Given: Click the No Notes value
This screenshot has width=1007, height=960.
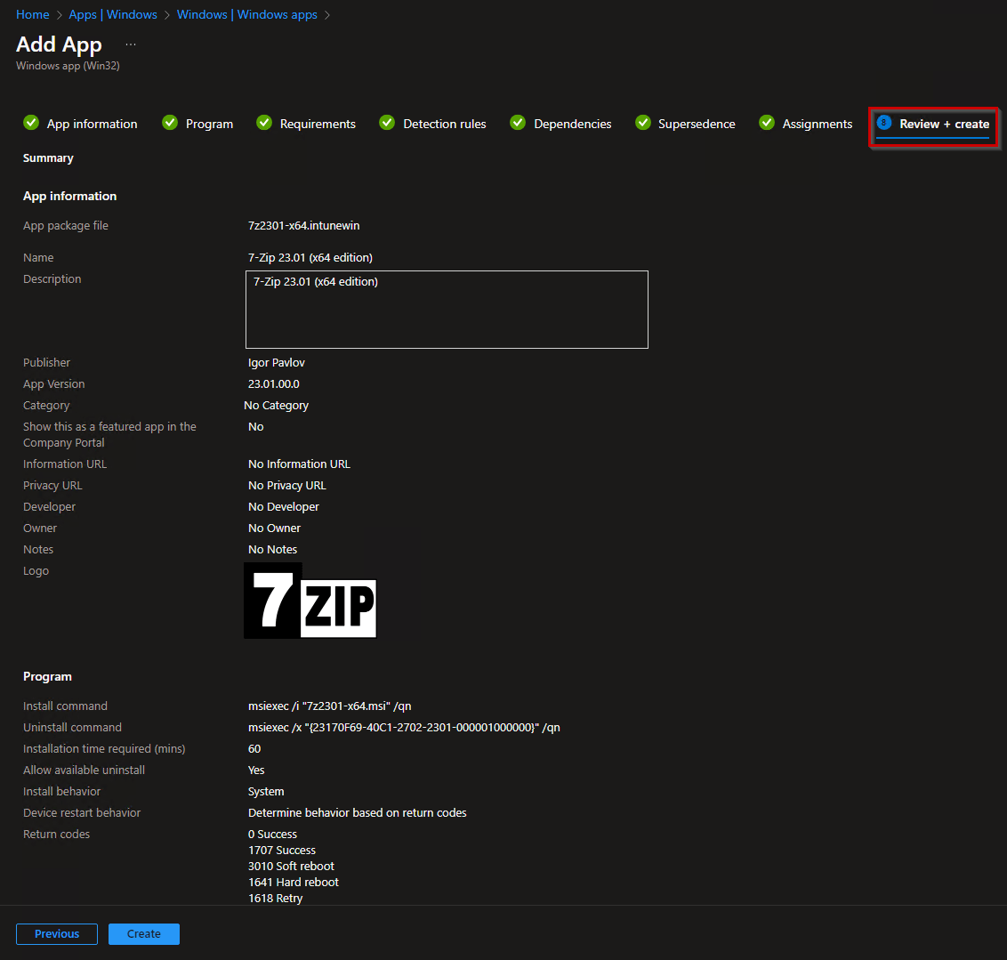Looking at the screenshot, I should [272, 550].
